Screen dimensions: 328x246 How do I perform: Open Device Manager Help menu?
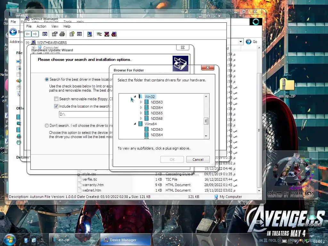pyautogui.click(x=67, y=26)
